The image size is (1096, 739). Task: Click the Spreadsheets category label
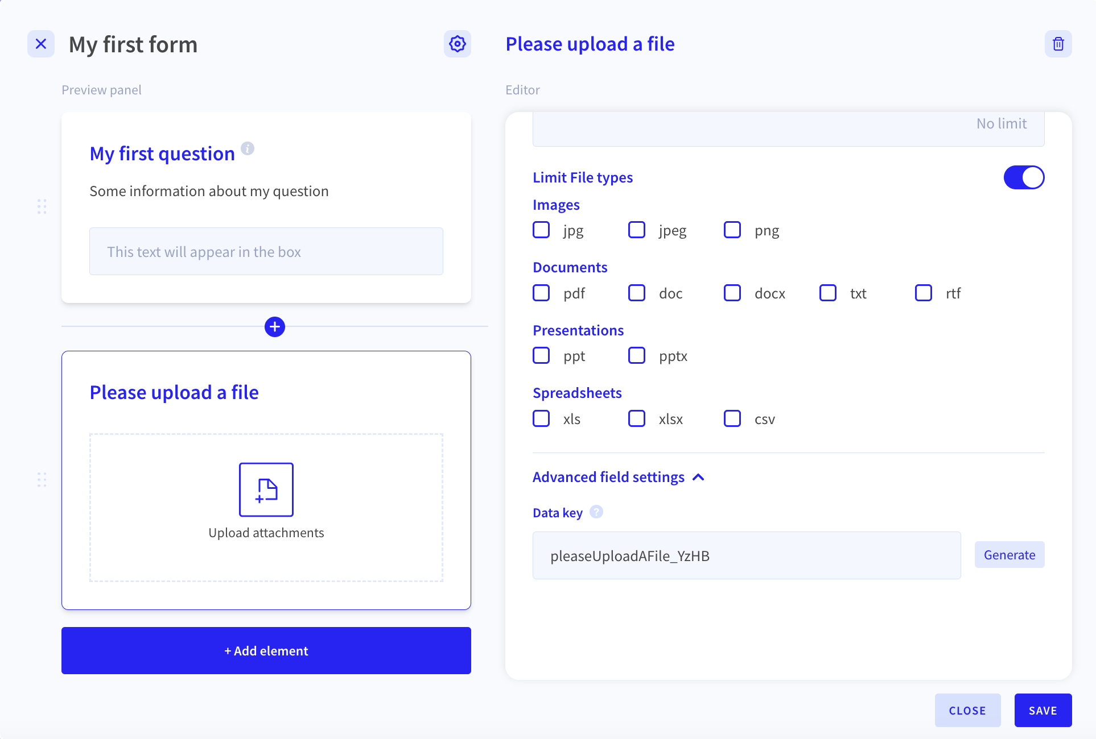(577, 393)
